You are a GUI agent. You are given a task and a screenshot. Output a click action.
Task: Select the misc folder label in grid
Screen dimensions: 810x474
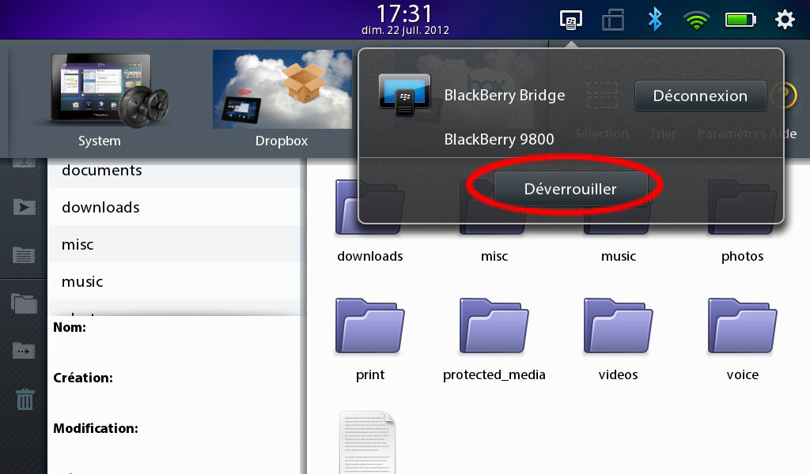click(x=494, y=256)
